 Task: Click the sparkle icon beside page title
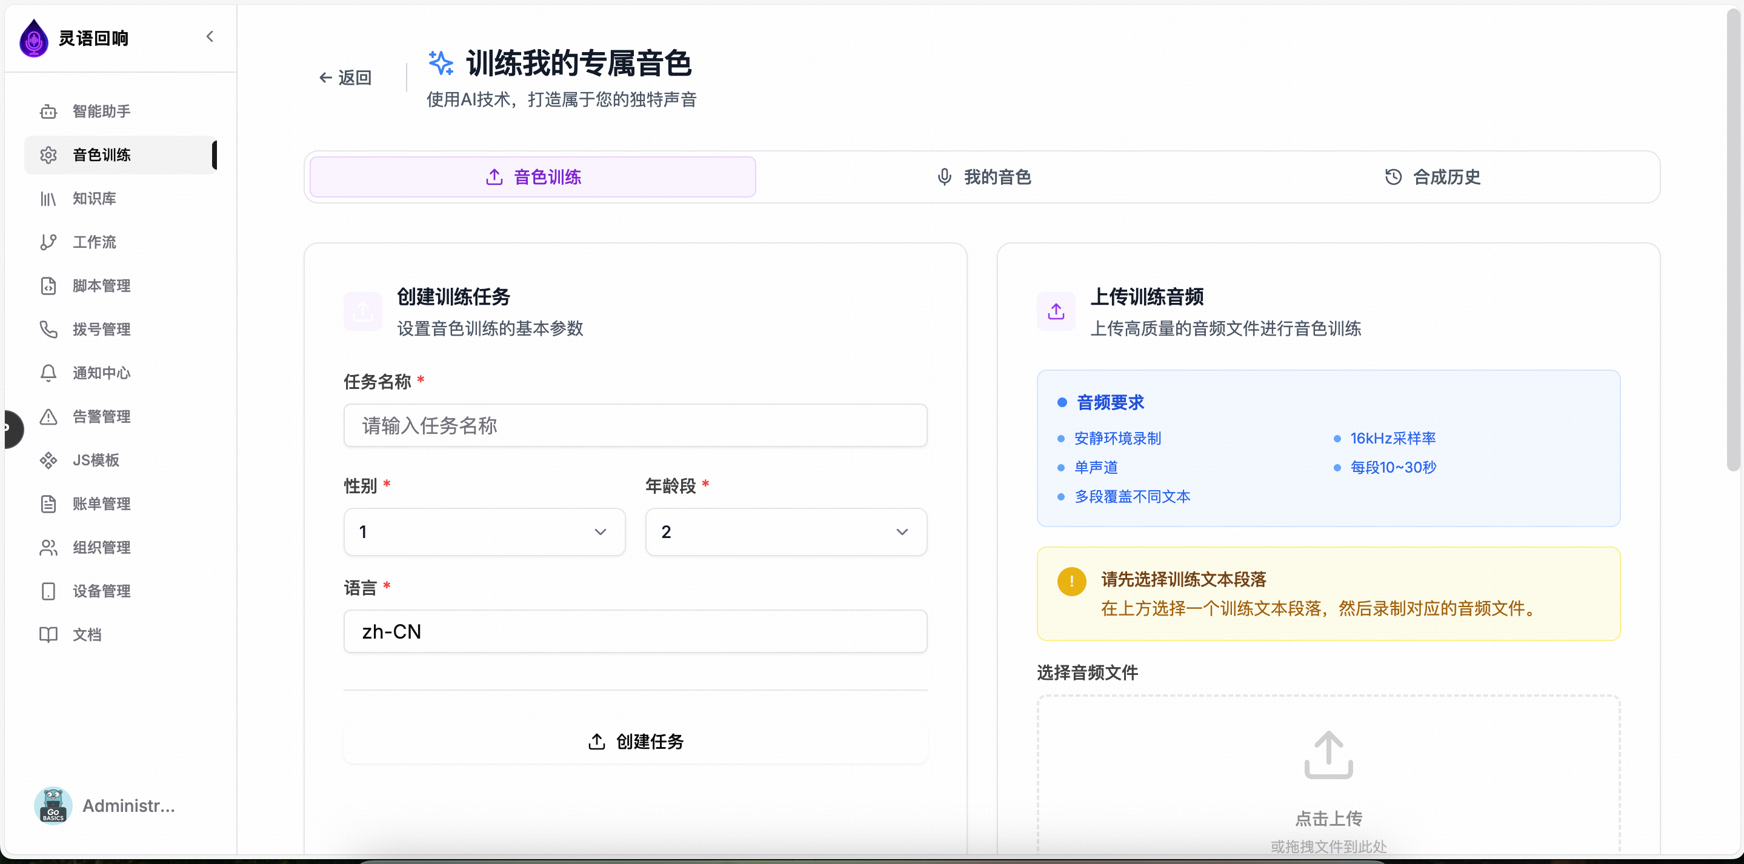pos(441,63)
